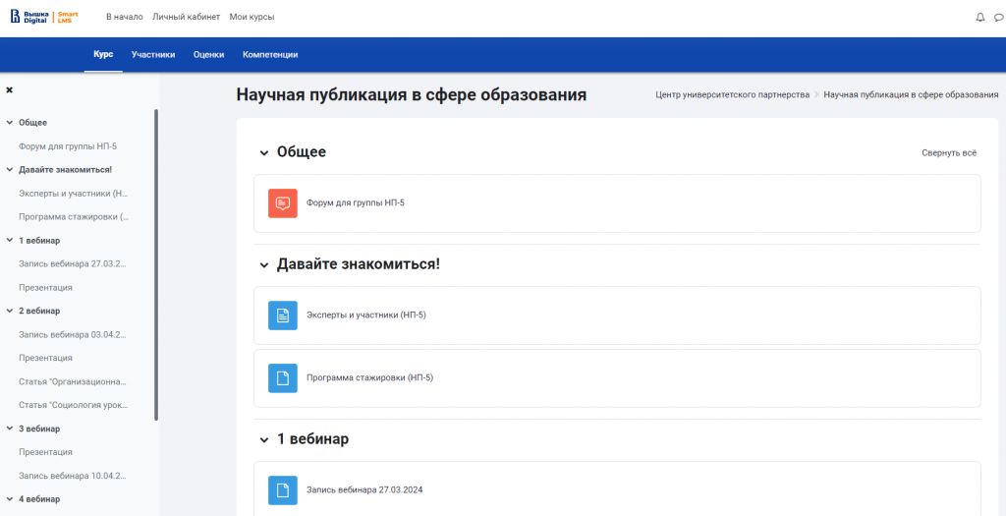Go to the Компетенции tab

[270, 55]
